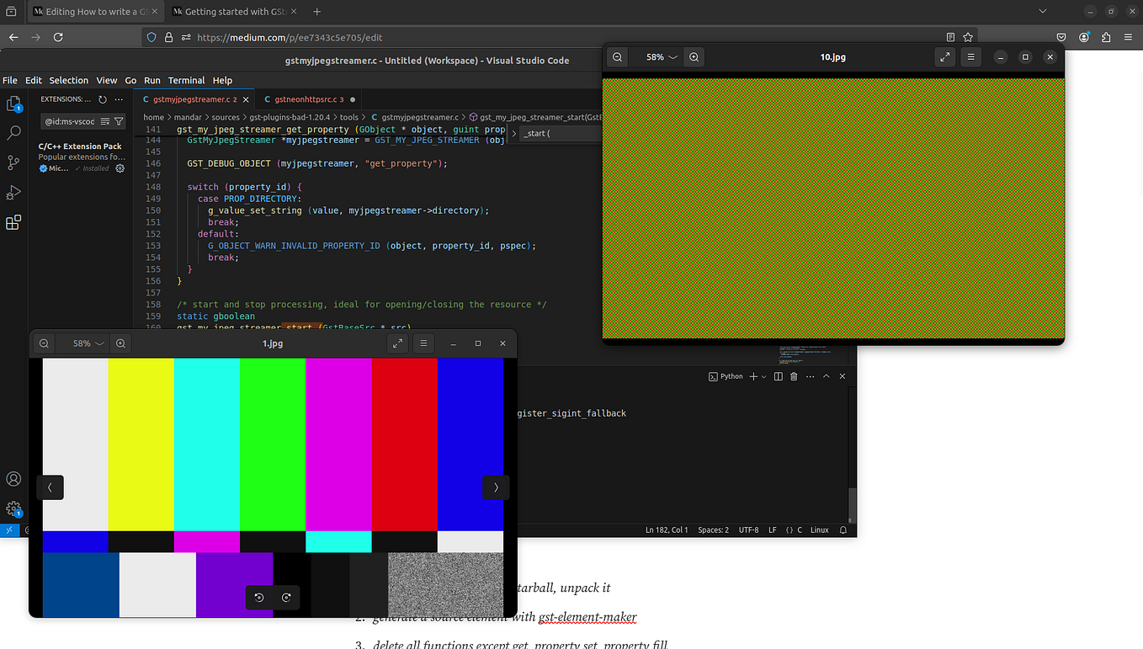
Task: Open the Run and Debug view
Action: coord(13,193)
